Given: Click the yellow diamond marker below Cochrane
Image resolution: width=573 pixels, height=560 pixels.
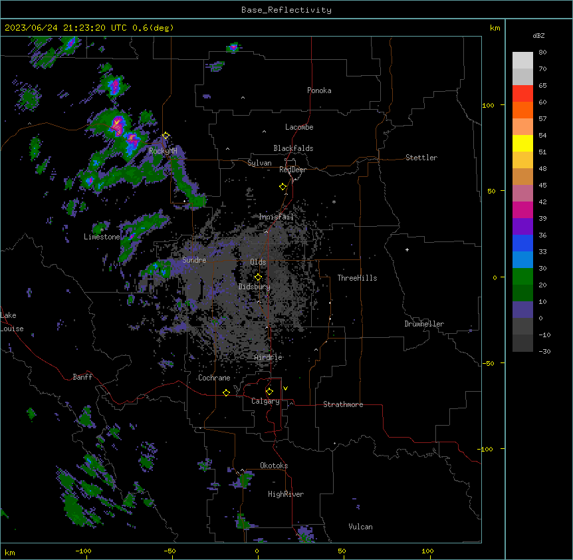Looking at the screenshot, I should pos(226,392).
